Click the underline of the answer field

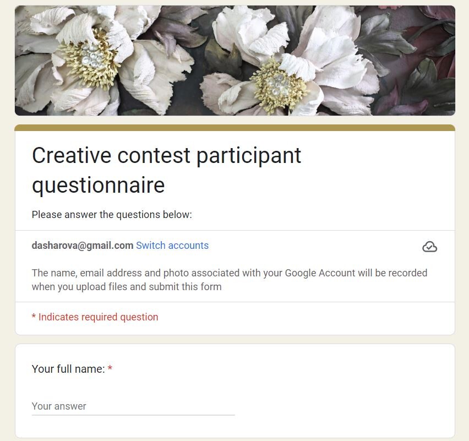pyautogui.click(x=133, y=415)
